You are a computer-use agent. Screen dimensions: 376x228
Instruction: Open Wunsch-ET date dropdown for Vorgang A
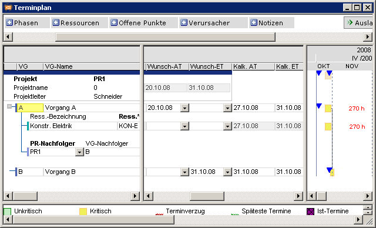click(227, 108)
